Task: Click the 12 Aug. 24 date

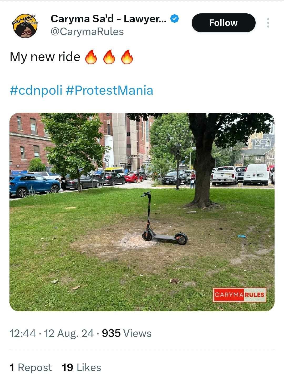Action: coord(69,333)
